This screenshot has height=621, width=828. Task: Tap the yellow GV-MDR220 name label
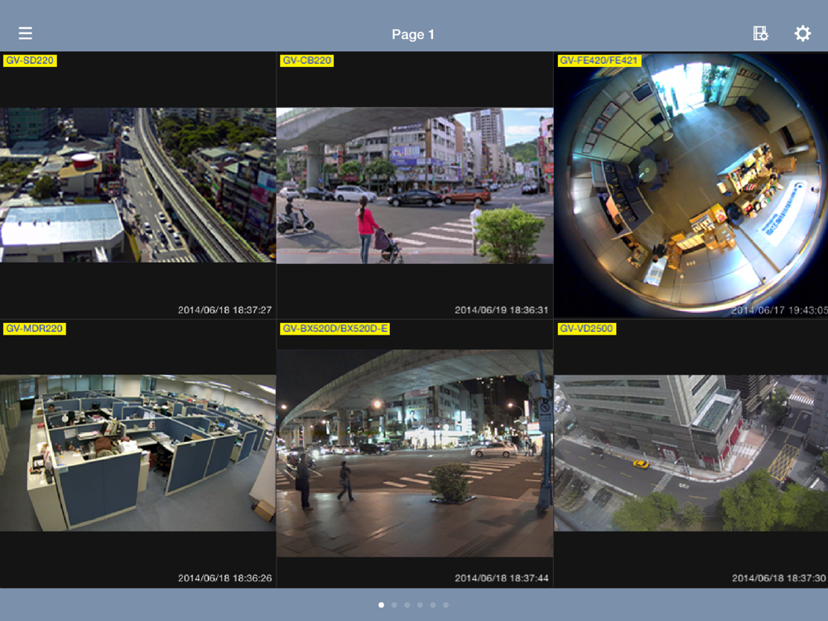click(x=34, y=329)
